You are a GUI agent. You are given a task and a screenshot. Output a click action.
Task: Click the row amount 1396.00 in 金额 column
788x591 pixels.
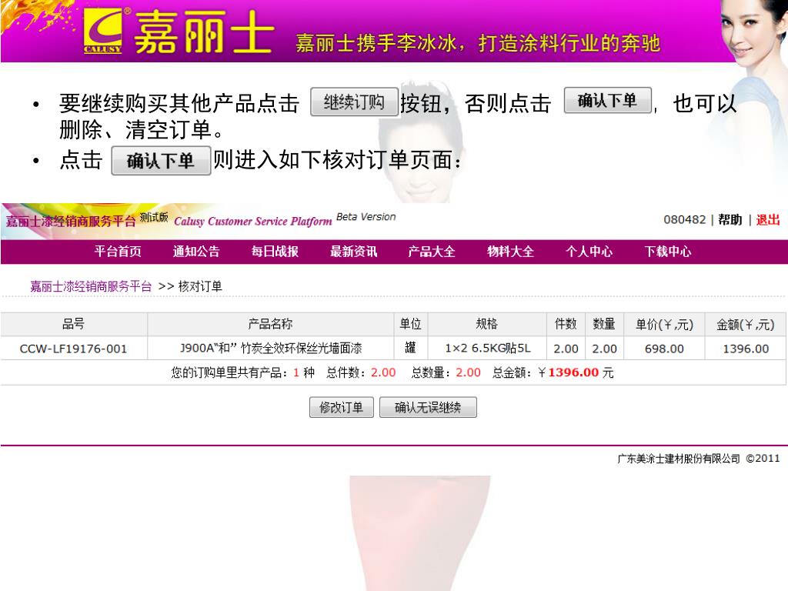tap(746, 349)
